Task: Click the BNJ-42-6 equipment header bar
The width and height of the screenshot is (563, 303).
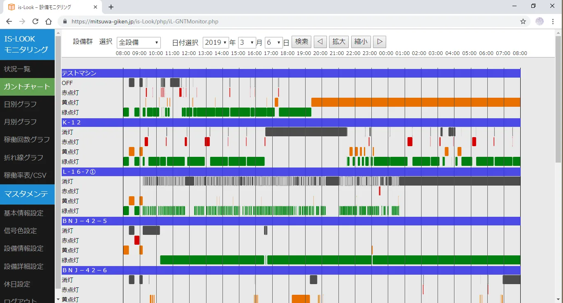Action: (291, 270)
